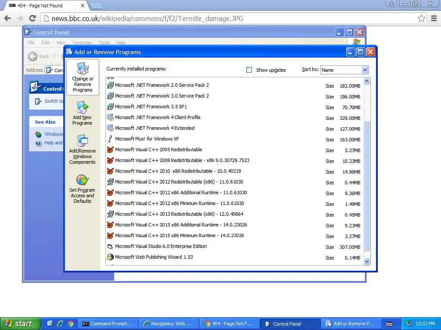This screenshot has height=330, width=441.
Task: Click Visual C++ 2012 x86 Additional Runtime icon
Action: pos(110,192)
